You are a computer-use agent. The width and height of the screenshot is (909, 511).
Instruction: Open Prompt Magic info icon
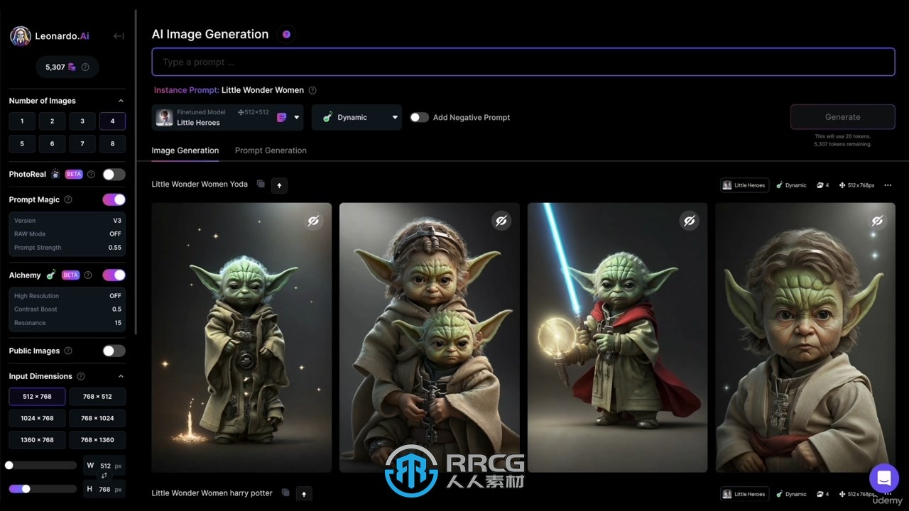68,199
